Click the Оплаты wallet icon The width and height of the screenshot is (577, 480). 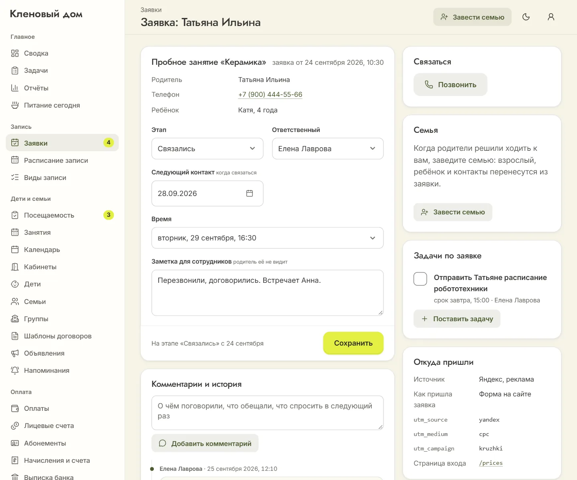[x=15, y=408]
